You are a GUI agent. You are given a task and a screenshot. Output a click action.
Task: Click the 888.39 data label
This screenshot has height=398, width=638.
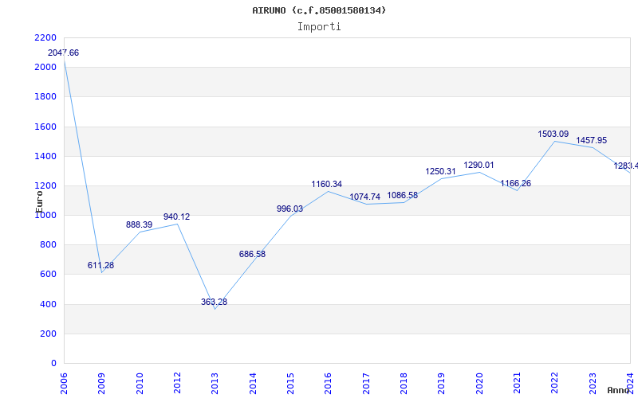(139, 224)
